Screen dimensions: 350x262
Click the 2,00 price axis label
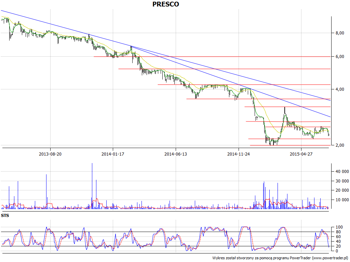click(340, 145)
